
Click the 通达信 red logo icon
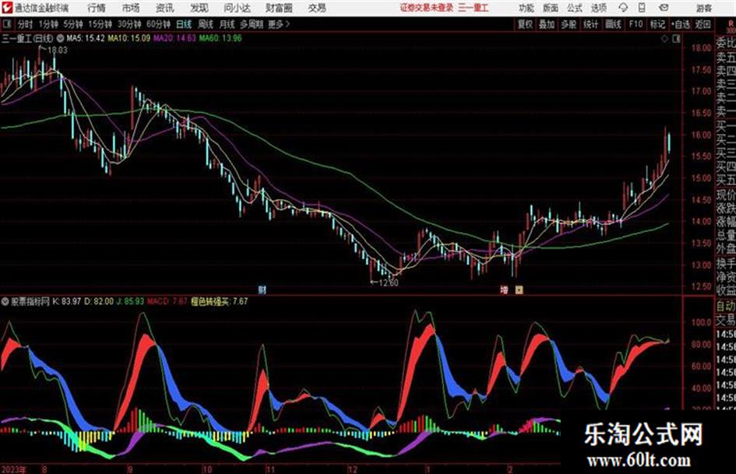click(x=7, y=8)
